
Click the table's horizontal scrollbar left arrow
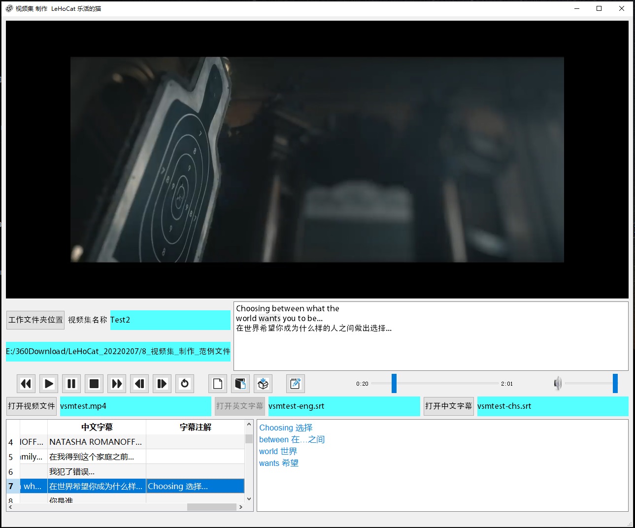10,507
